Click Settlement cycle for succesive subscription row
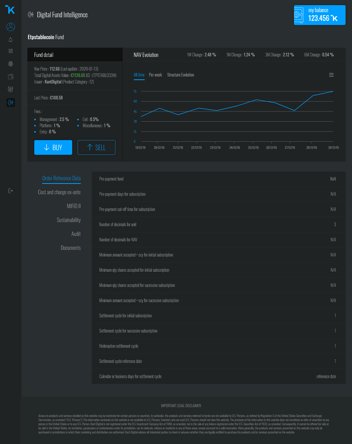The image size is (352, 444). coord(219,331)
